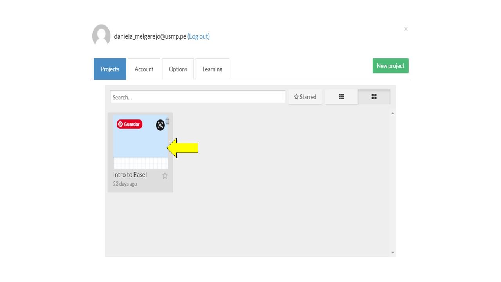The height and width of the screenshot is (282, 501).
Task: Click the scrollbar up arrow
Action: tap(393, 113)
